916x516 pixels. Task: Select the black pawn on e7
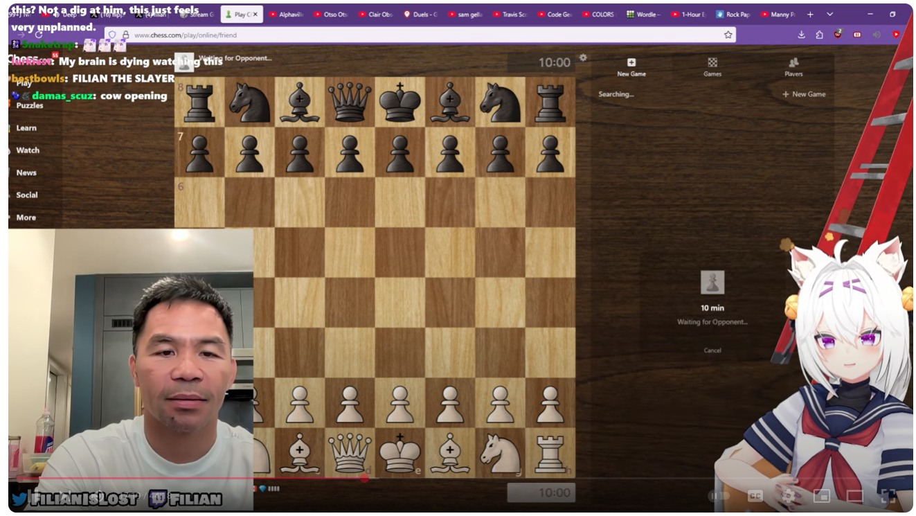point(400,152)
